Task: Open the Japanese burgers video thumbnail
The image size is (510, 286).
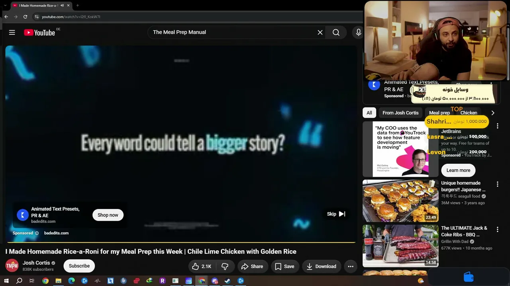Action: point(400,201)
